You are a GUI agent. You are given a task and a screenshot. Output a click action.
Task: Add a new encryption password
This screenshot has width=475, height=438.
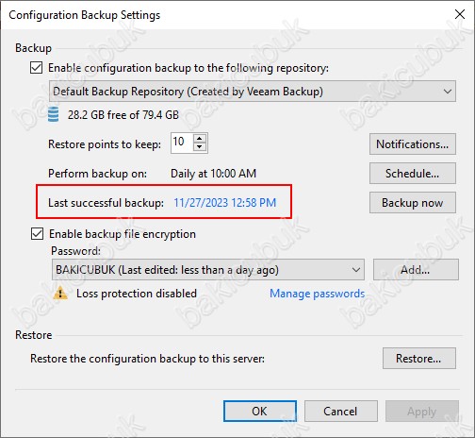416,270
